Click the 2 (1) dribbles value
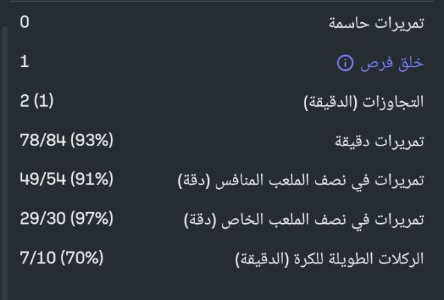This screenshot has width=444, height=300. point(37,102)
